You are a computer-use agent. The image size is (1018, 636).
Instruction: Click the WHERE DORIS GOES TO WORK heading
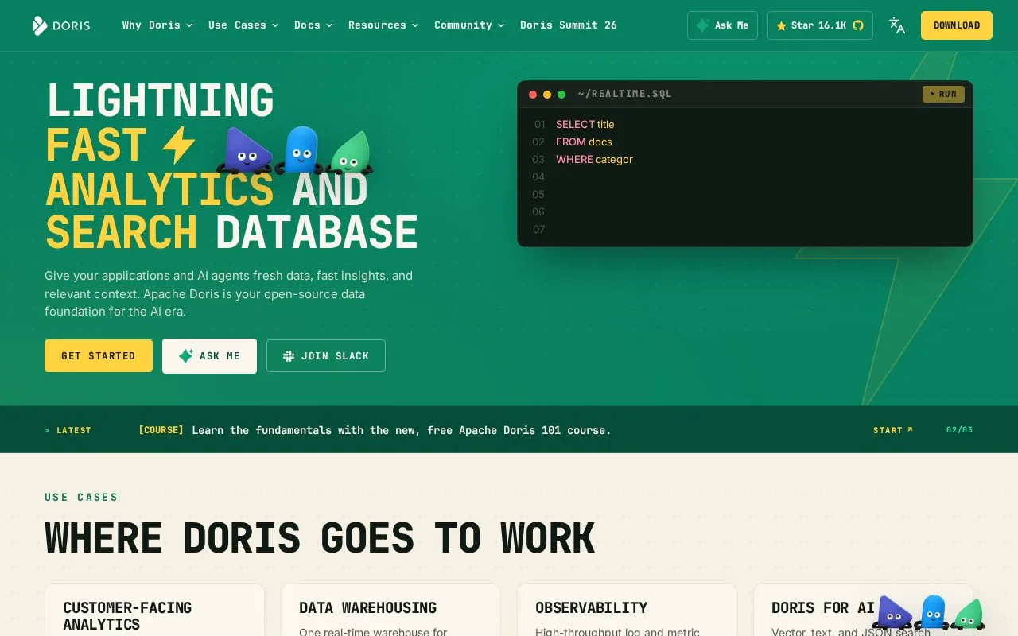320,538
